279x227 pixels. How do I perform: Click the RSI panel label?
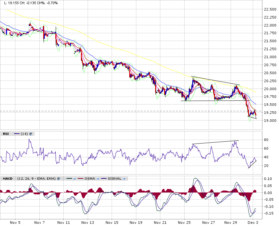tap(6, 134)
